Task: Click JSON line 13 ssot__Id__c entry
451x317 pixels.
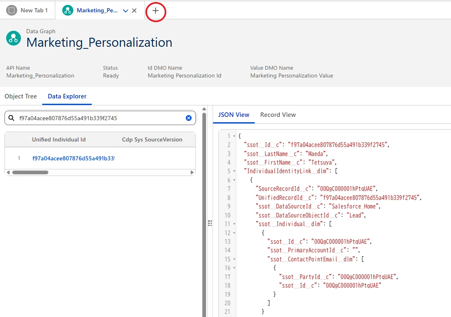Action: tap(320, 242)
